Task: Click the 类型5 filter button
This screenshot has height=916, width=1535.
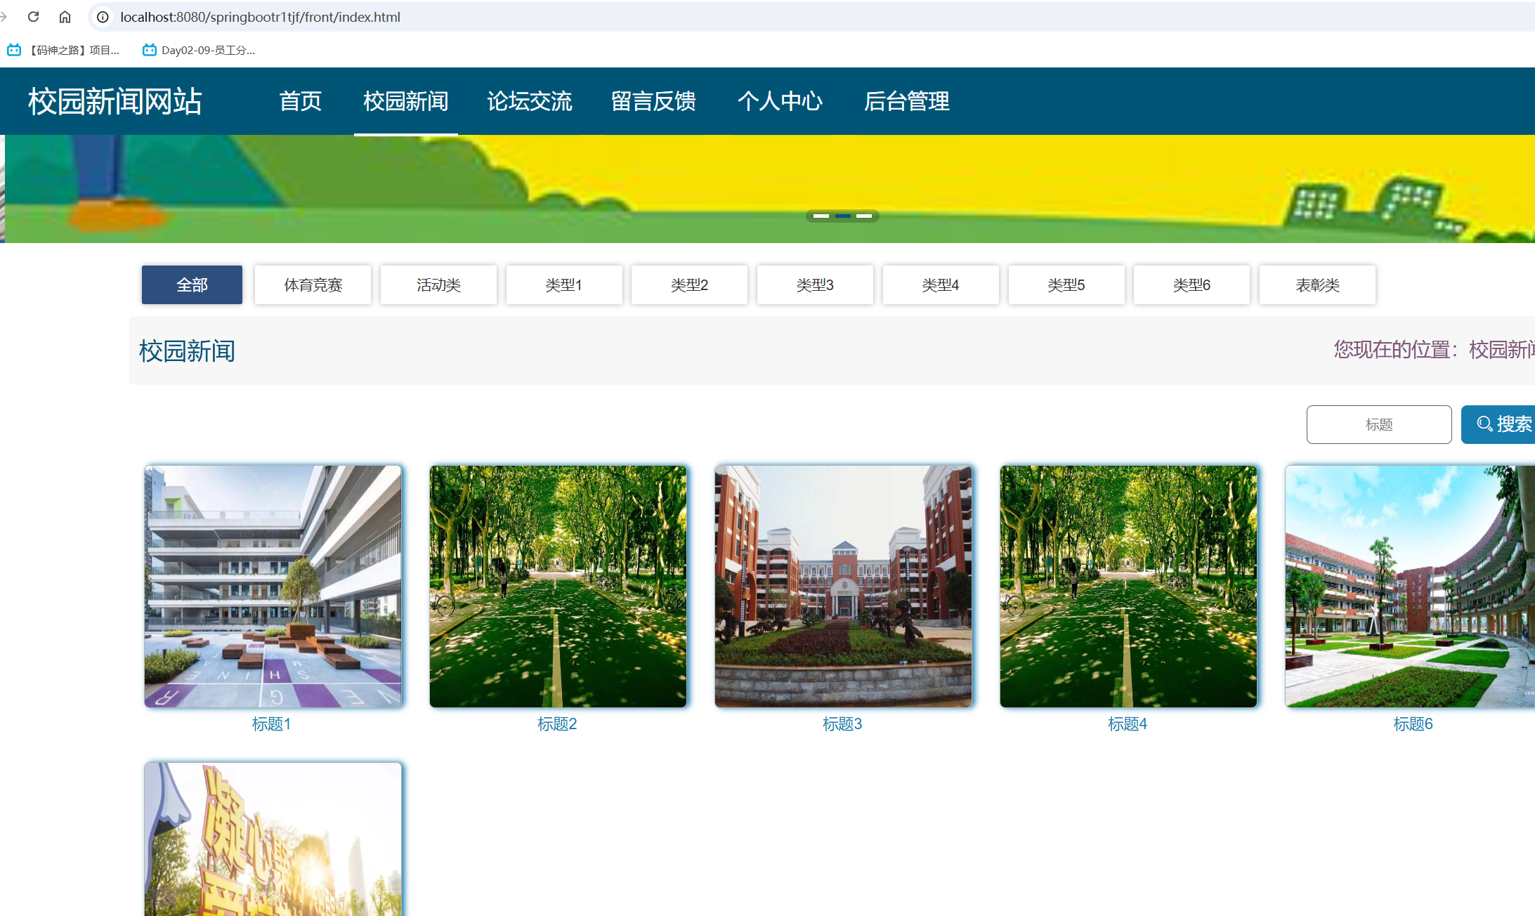Action: [x=1066, y=284]
